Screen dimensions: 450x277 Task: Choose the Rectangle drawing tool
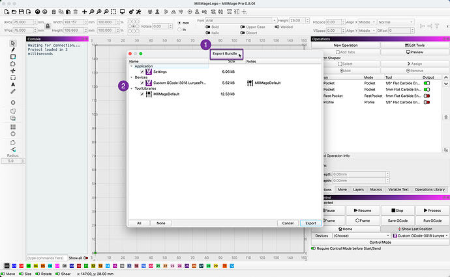click(13, 57)
